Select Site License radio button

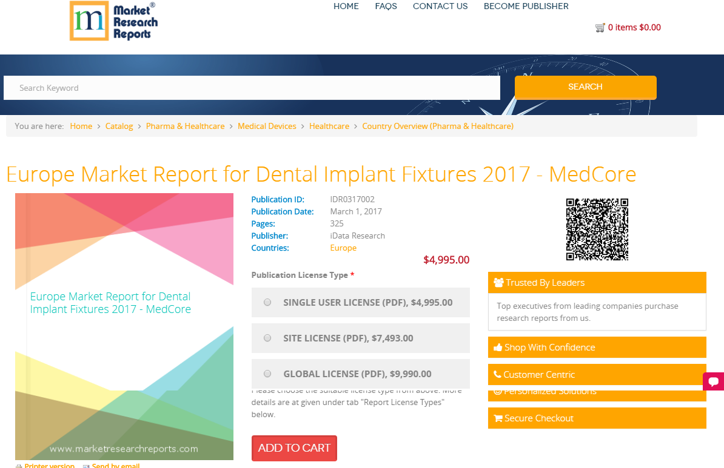tap(267, 338)
